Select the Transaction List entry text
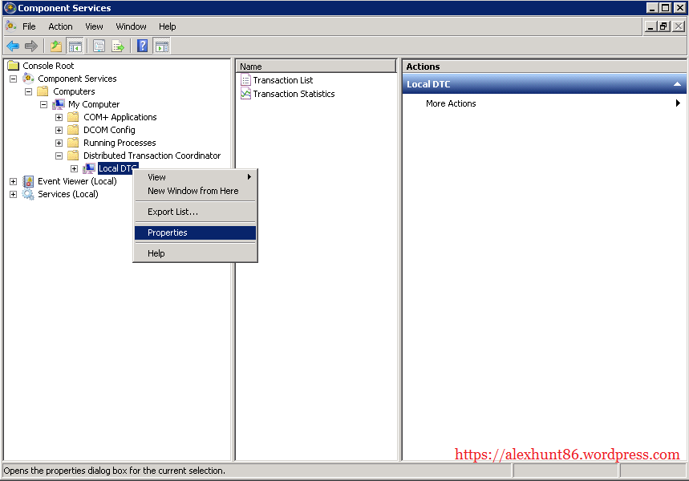689x481 pixels. [x=283, y=80]
